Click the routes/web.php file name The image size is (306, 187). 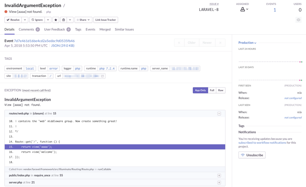(19, 113)
